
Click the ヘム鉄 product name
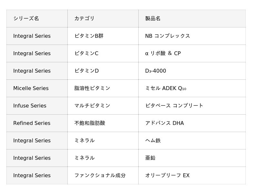coord(153,140)
